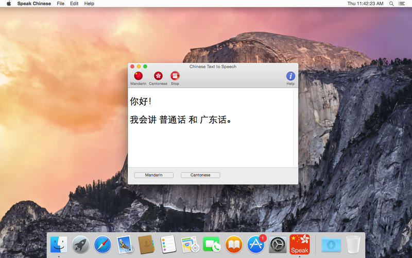Launch Safari compass icon in Dock

[102, 244]
